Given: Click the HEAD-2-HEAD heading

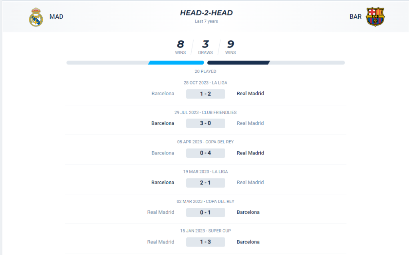Looking at the screenshot, I should coord(206,13).
